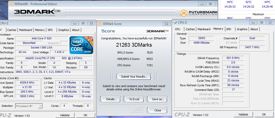Click the Intel Core i7 logo badge

[81, 45]
